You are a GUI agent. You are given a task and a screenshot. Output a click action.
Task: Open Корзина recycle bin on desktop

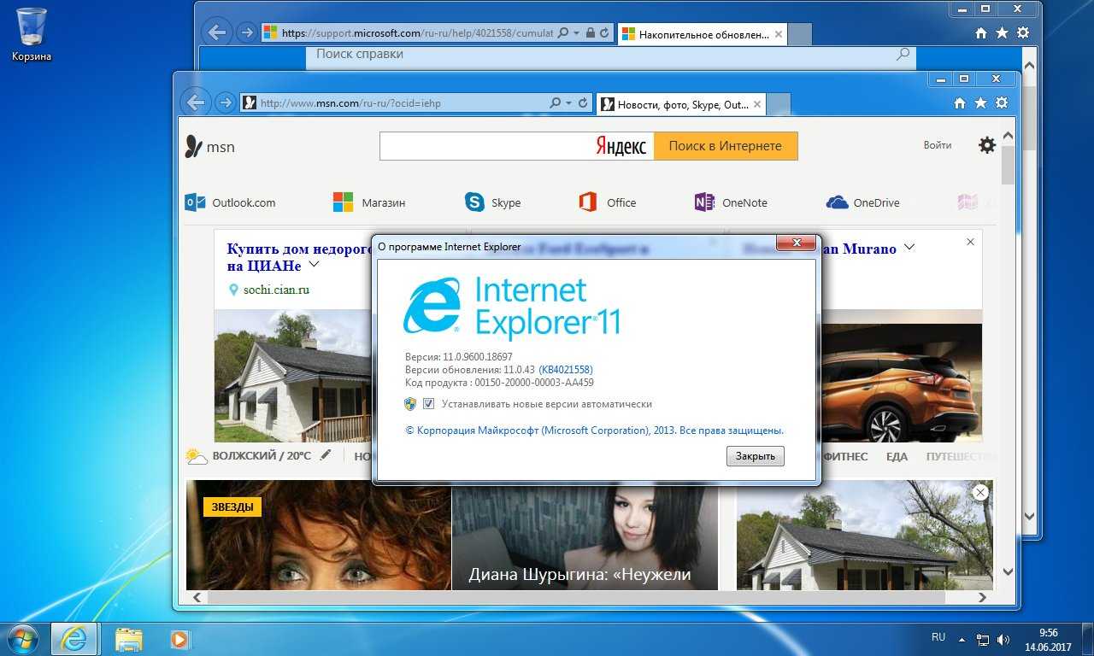tap(32, 34)
